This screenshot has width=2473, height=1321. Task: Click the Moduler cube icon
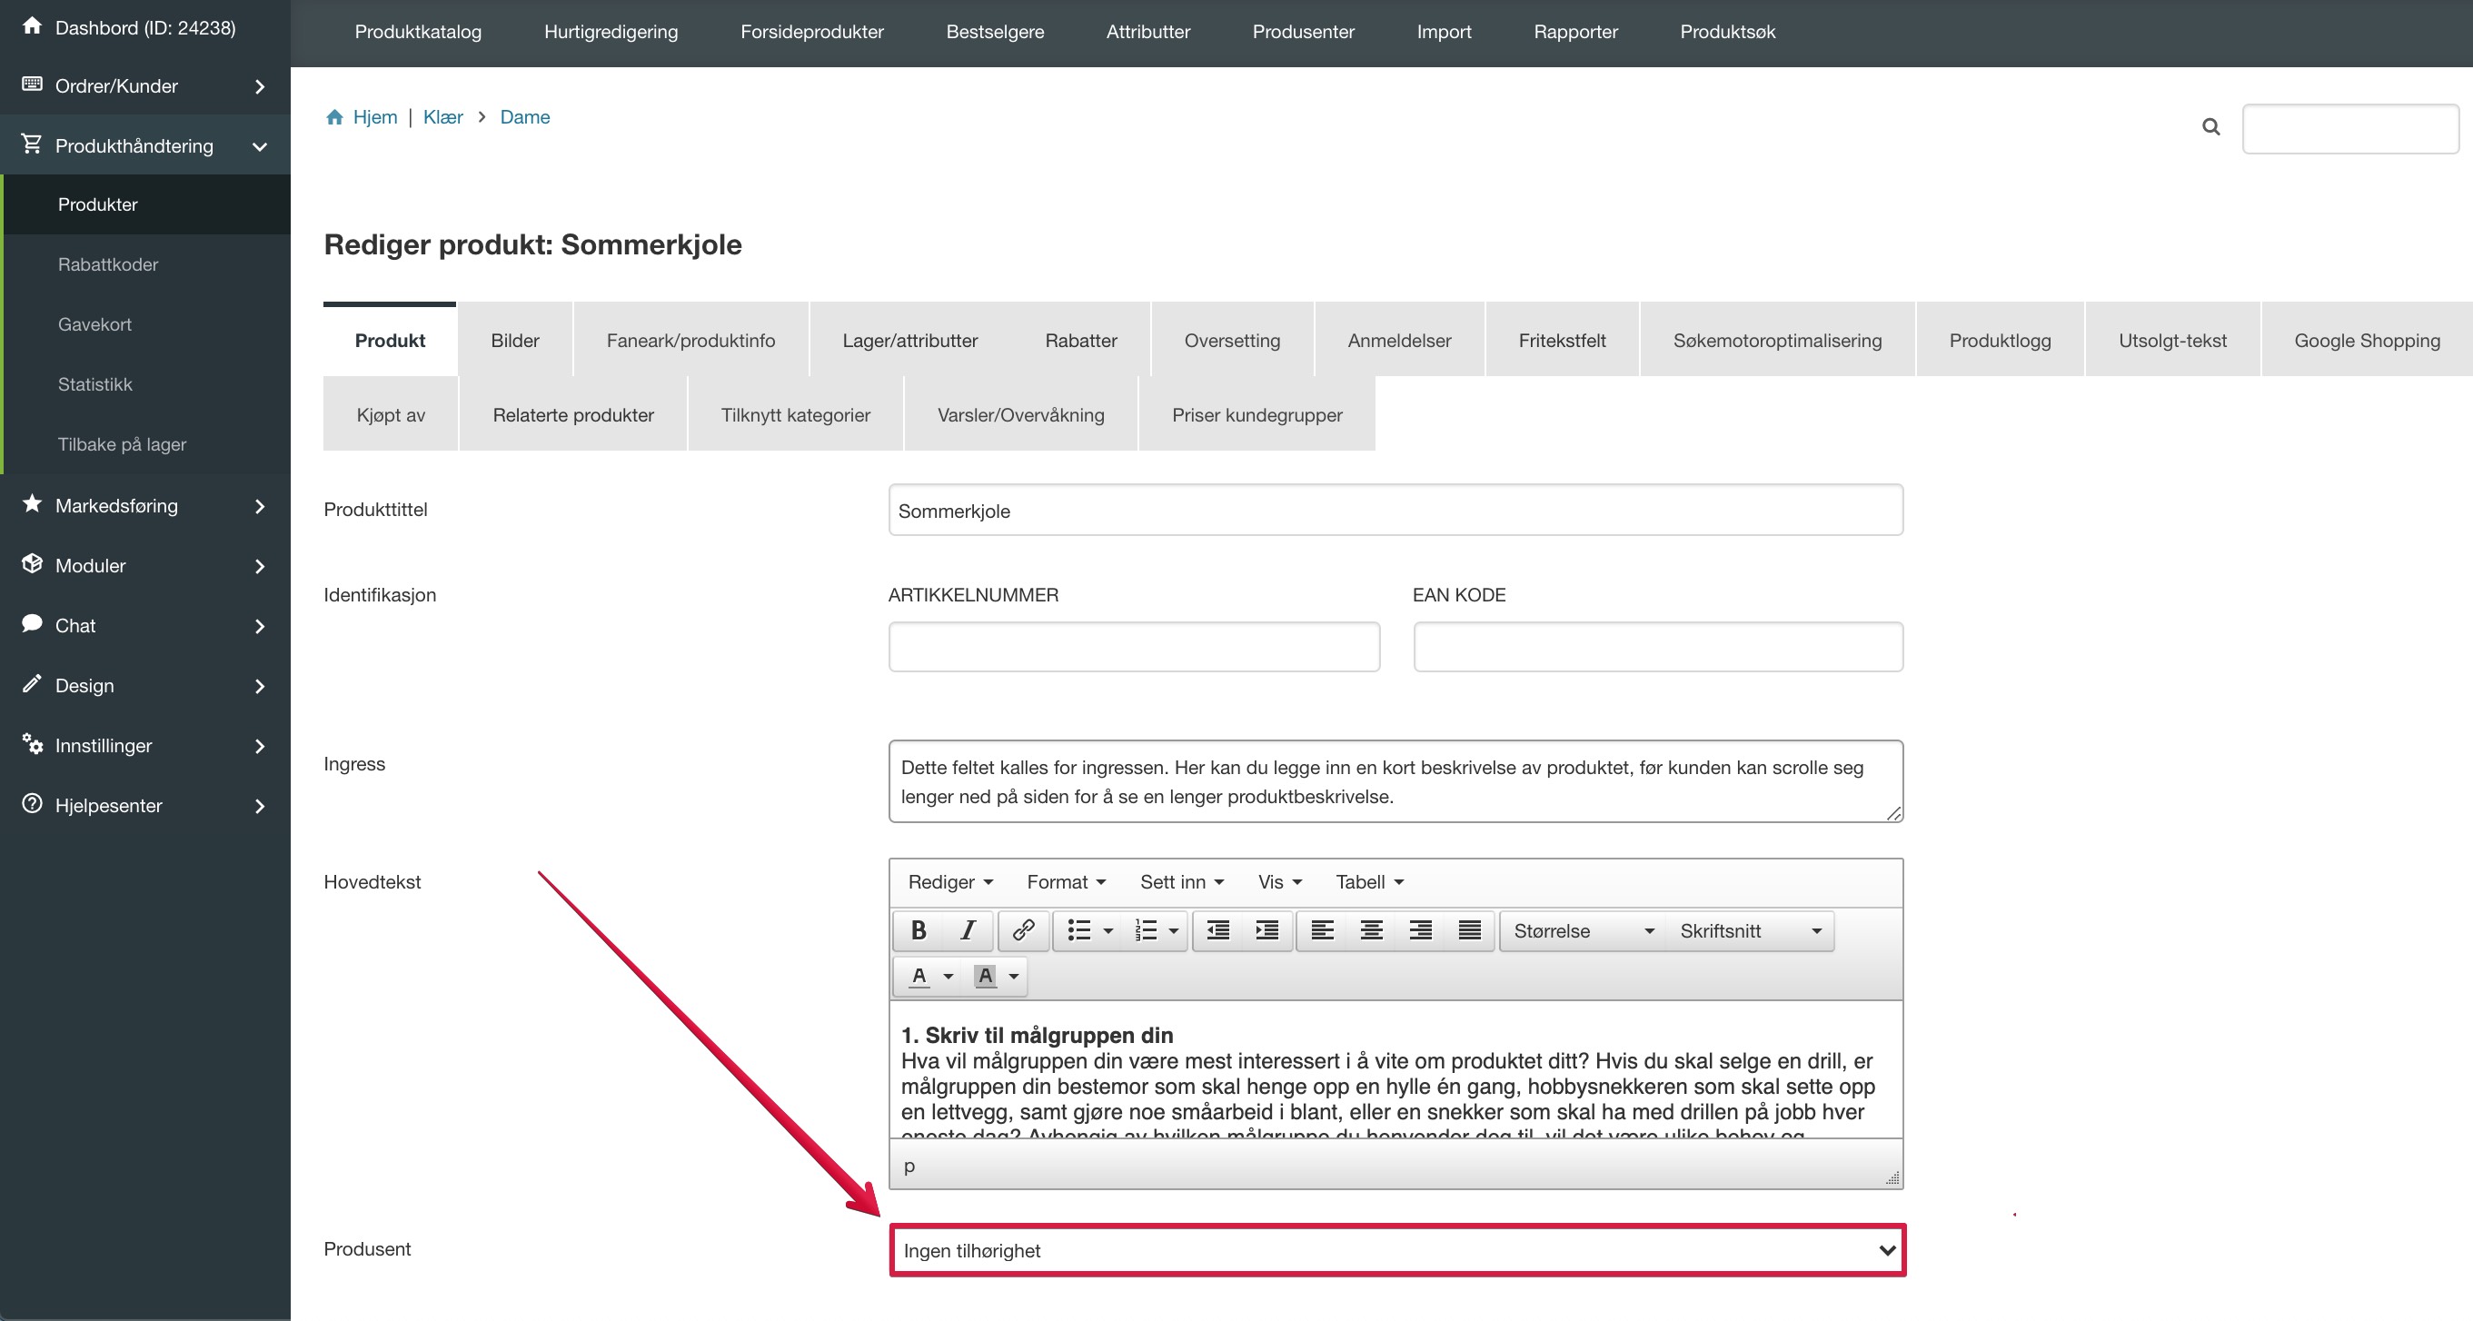32,563
